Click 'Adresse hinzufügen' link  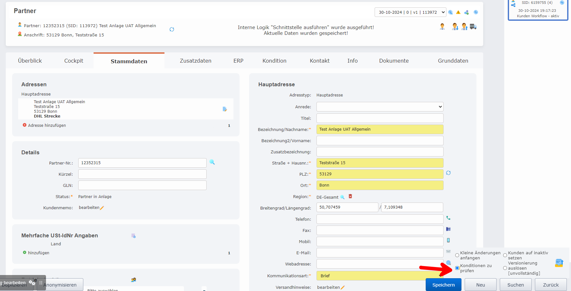47,126
